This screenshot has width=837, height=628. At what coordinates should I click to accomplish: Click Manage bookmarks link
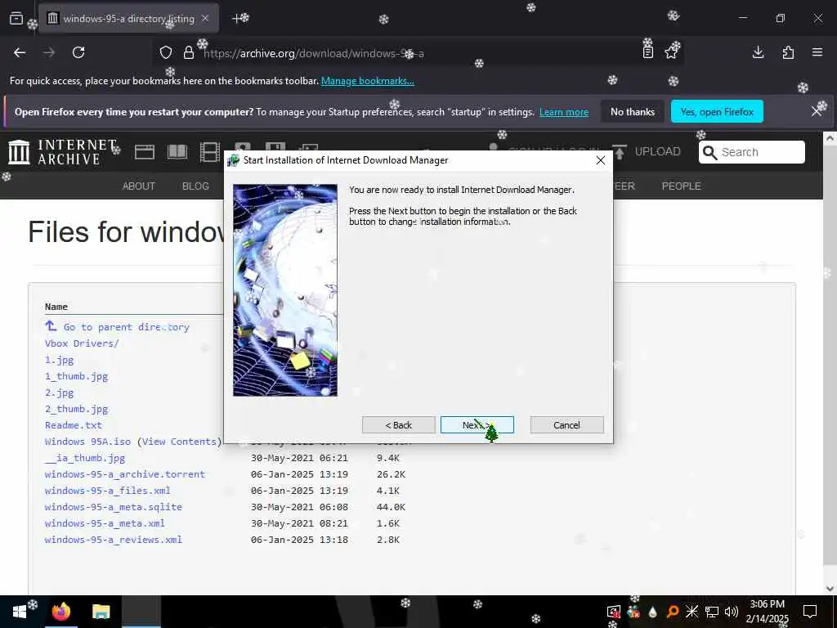coord(367,81)
